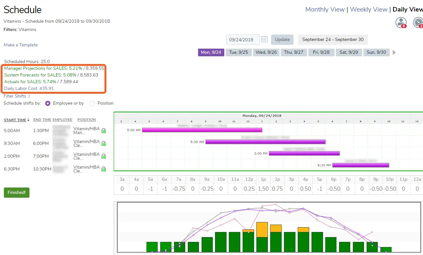Switch to the Tue, 9/25 day tab
Screen dimensions: 423x255
pos(238,52)
